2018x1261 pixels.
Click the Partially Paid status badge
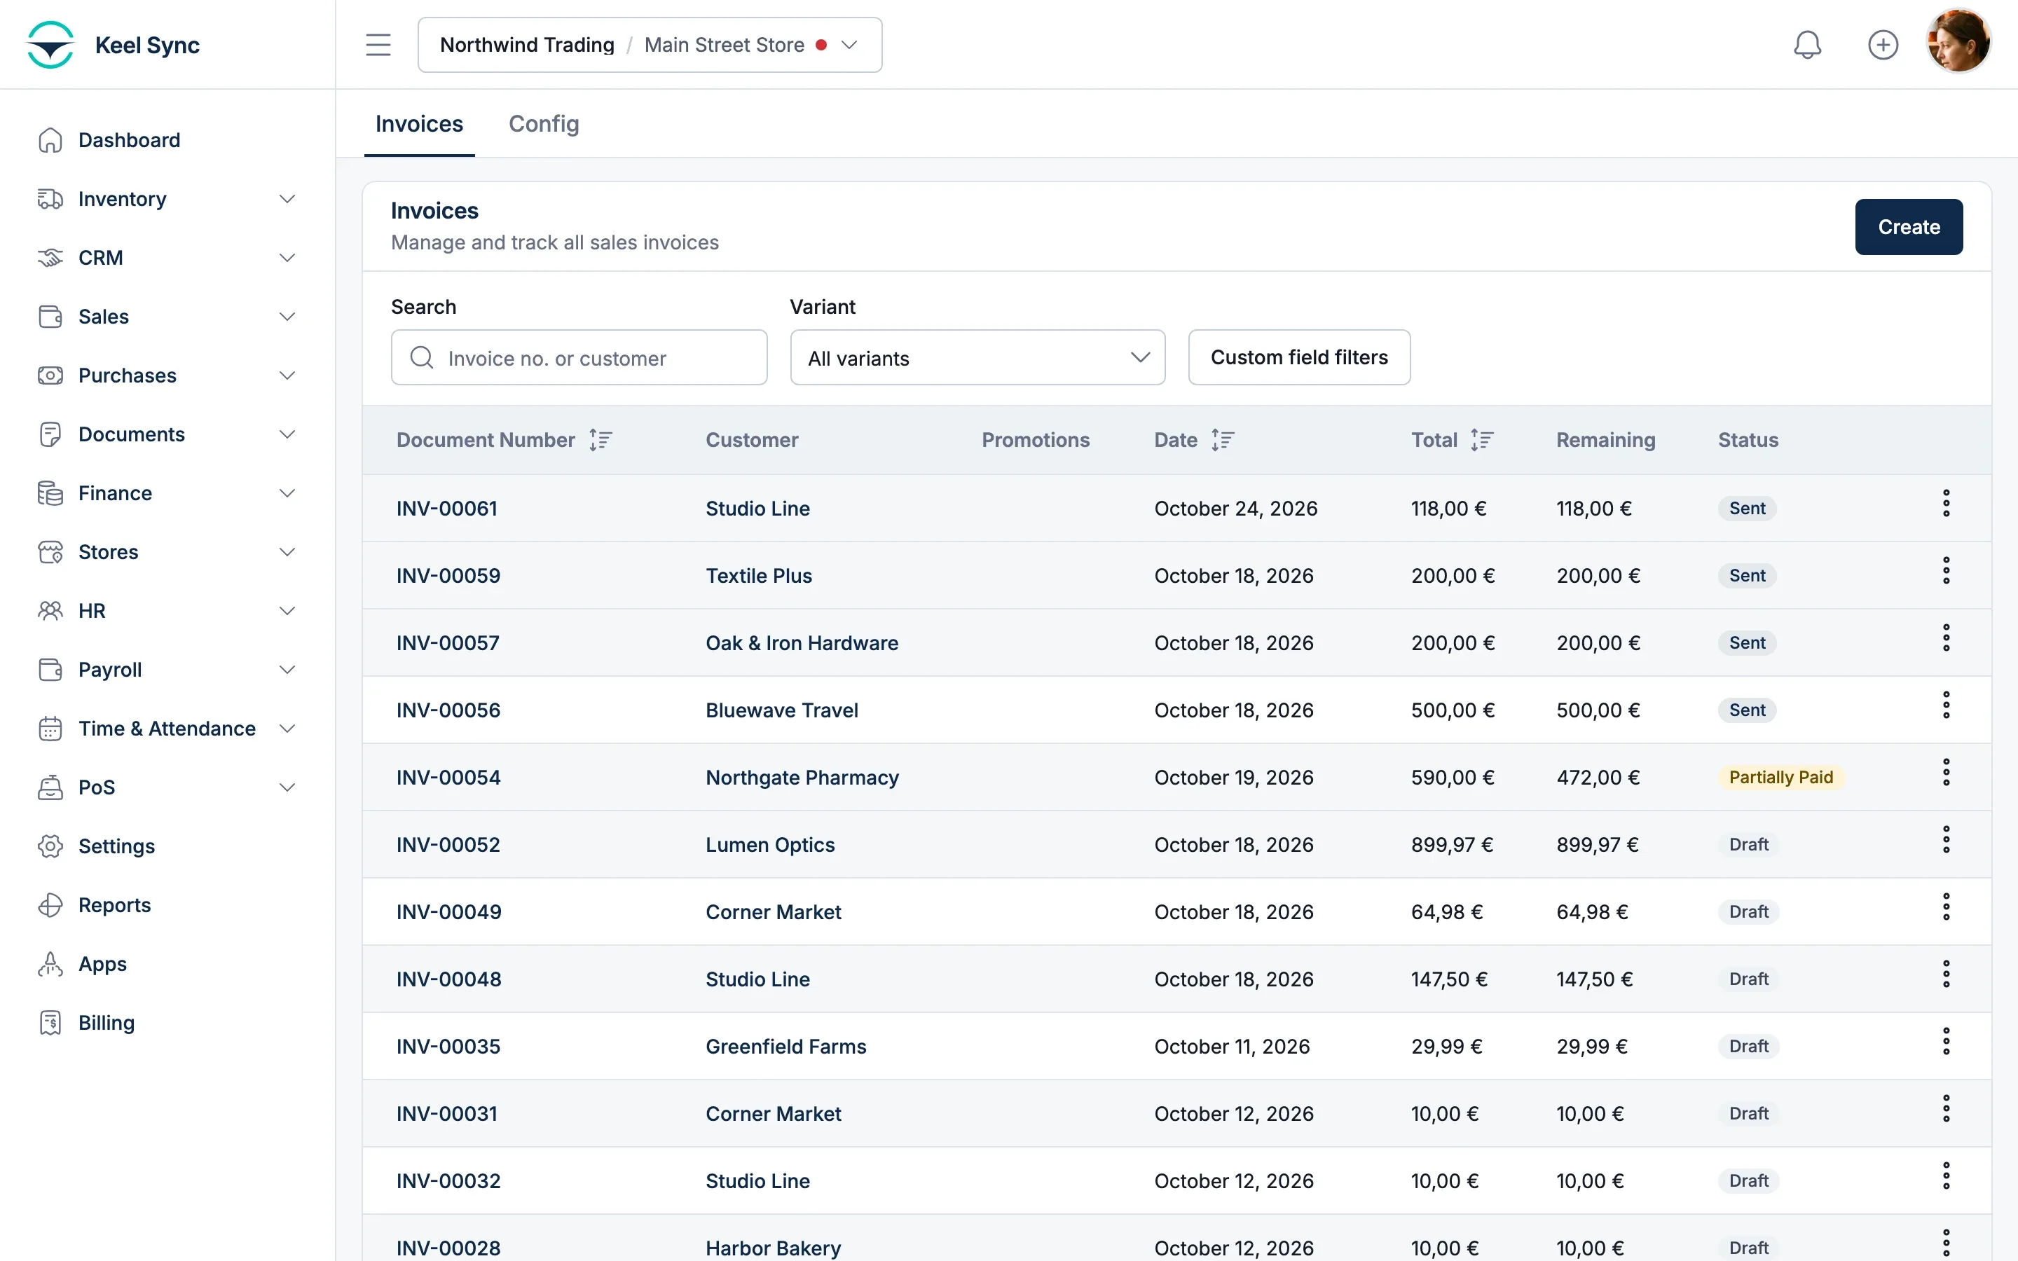click(1780, 778)
